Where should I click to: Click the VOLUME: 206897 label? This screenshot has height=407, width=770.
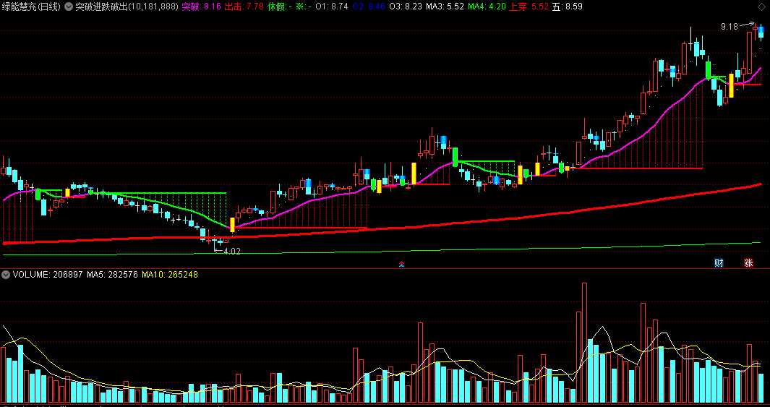48,275
